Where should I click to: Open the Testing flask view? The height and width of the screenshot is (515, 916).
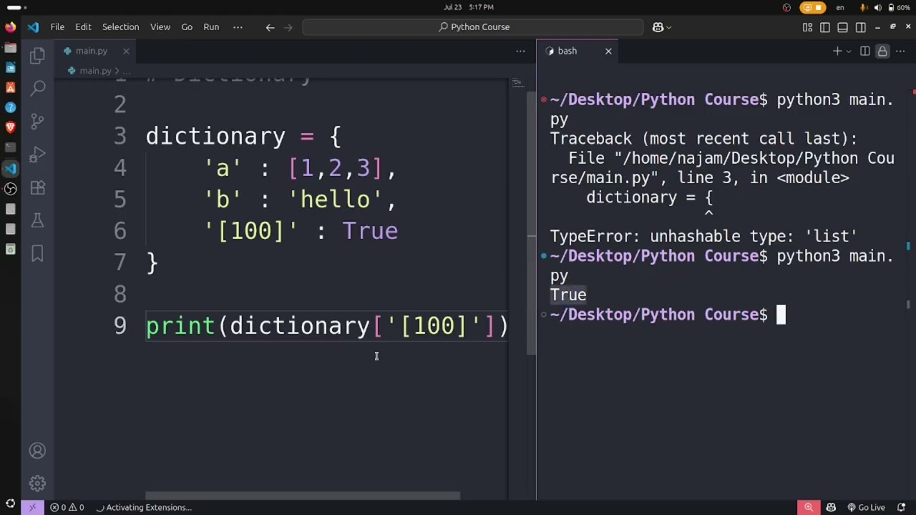(38, 220)
